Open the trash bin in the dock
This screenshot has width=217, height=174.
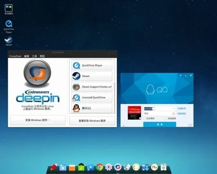(163, 167)
